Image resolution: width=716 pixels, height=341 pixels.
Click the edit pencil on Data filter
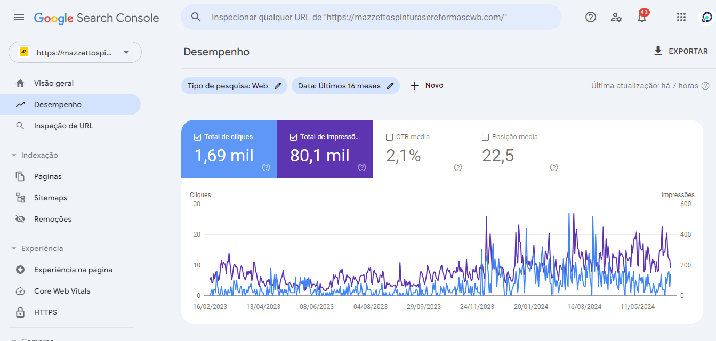[x=390, y=86]
